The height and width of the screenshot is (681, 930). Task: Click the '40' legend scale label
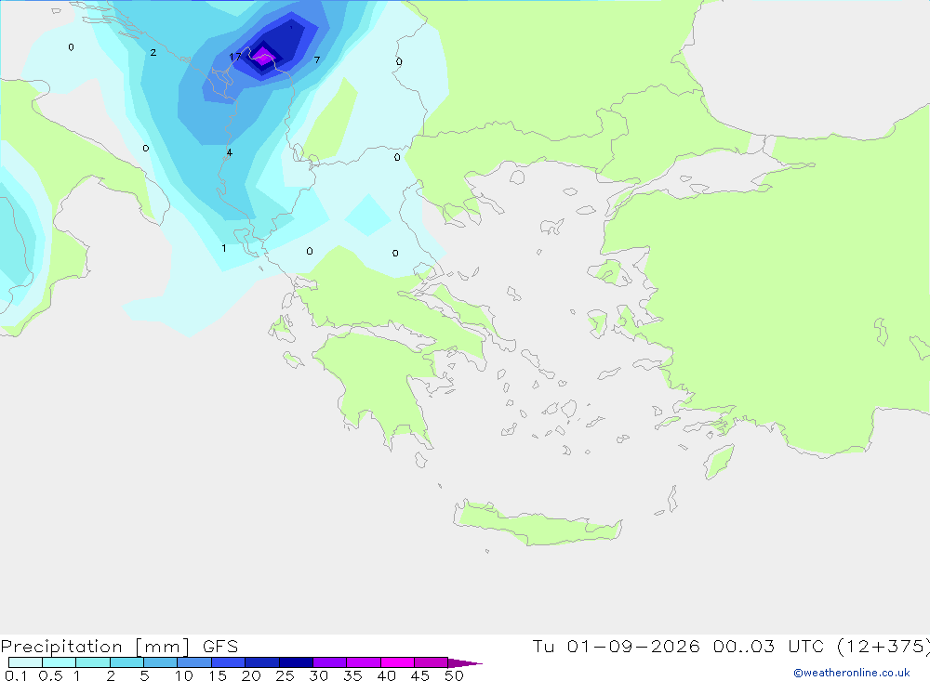386,675
